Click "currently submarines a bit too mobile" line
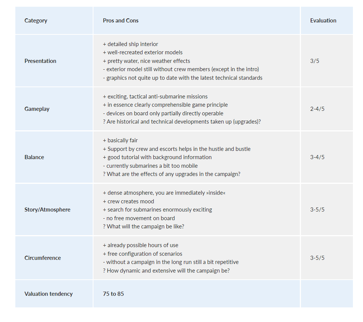363x322 pixels. 150,166
